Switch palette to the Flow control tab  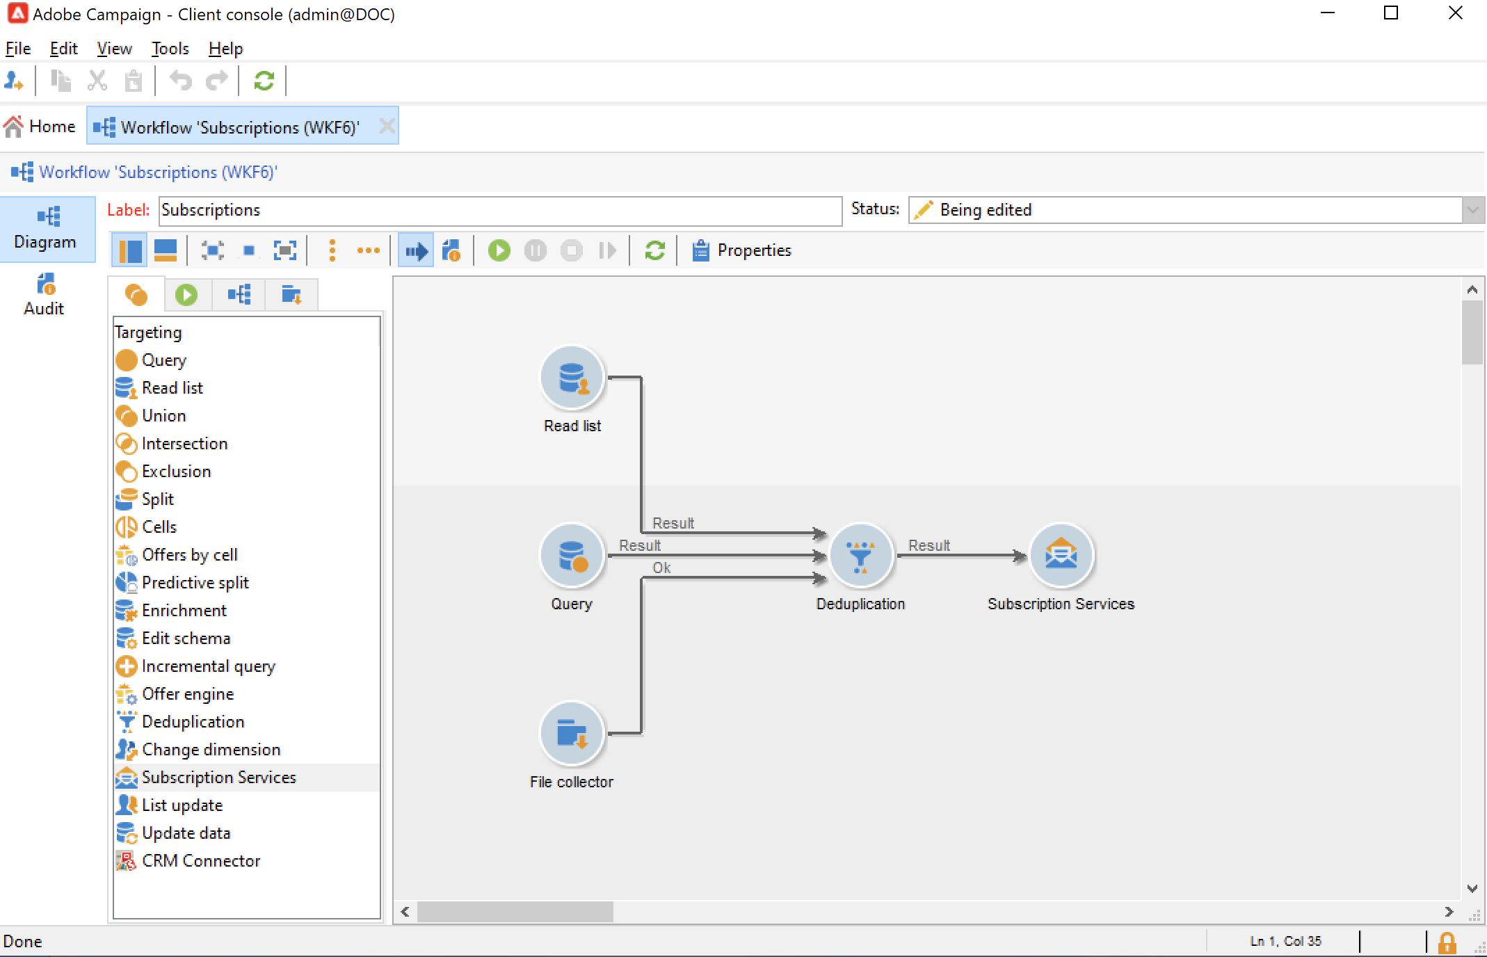tap(186, 295)
